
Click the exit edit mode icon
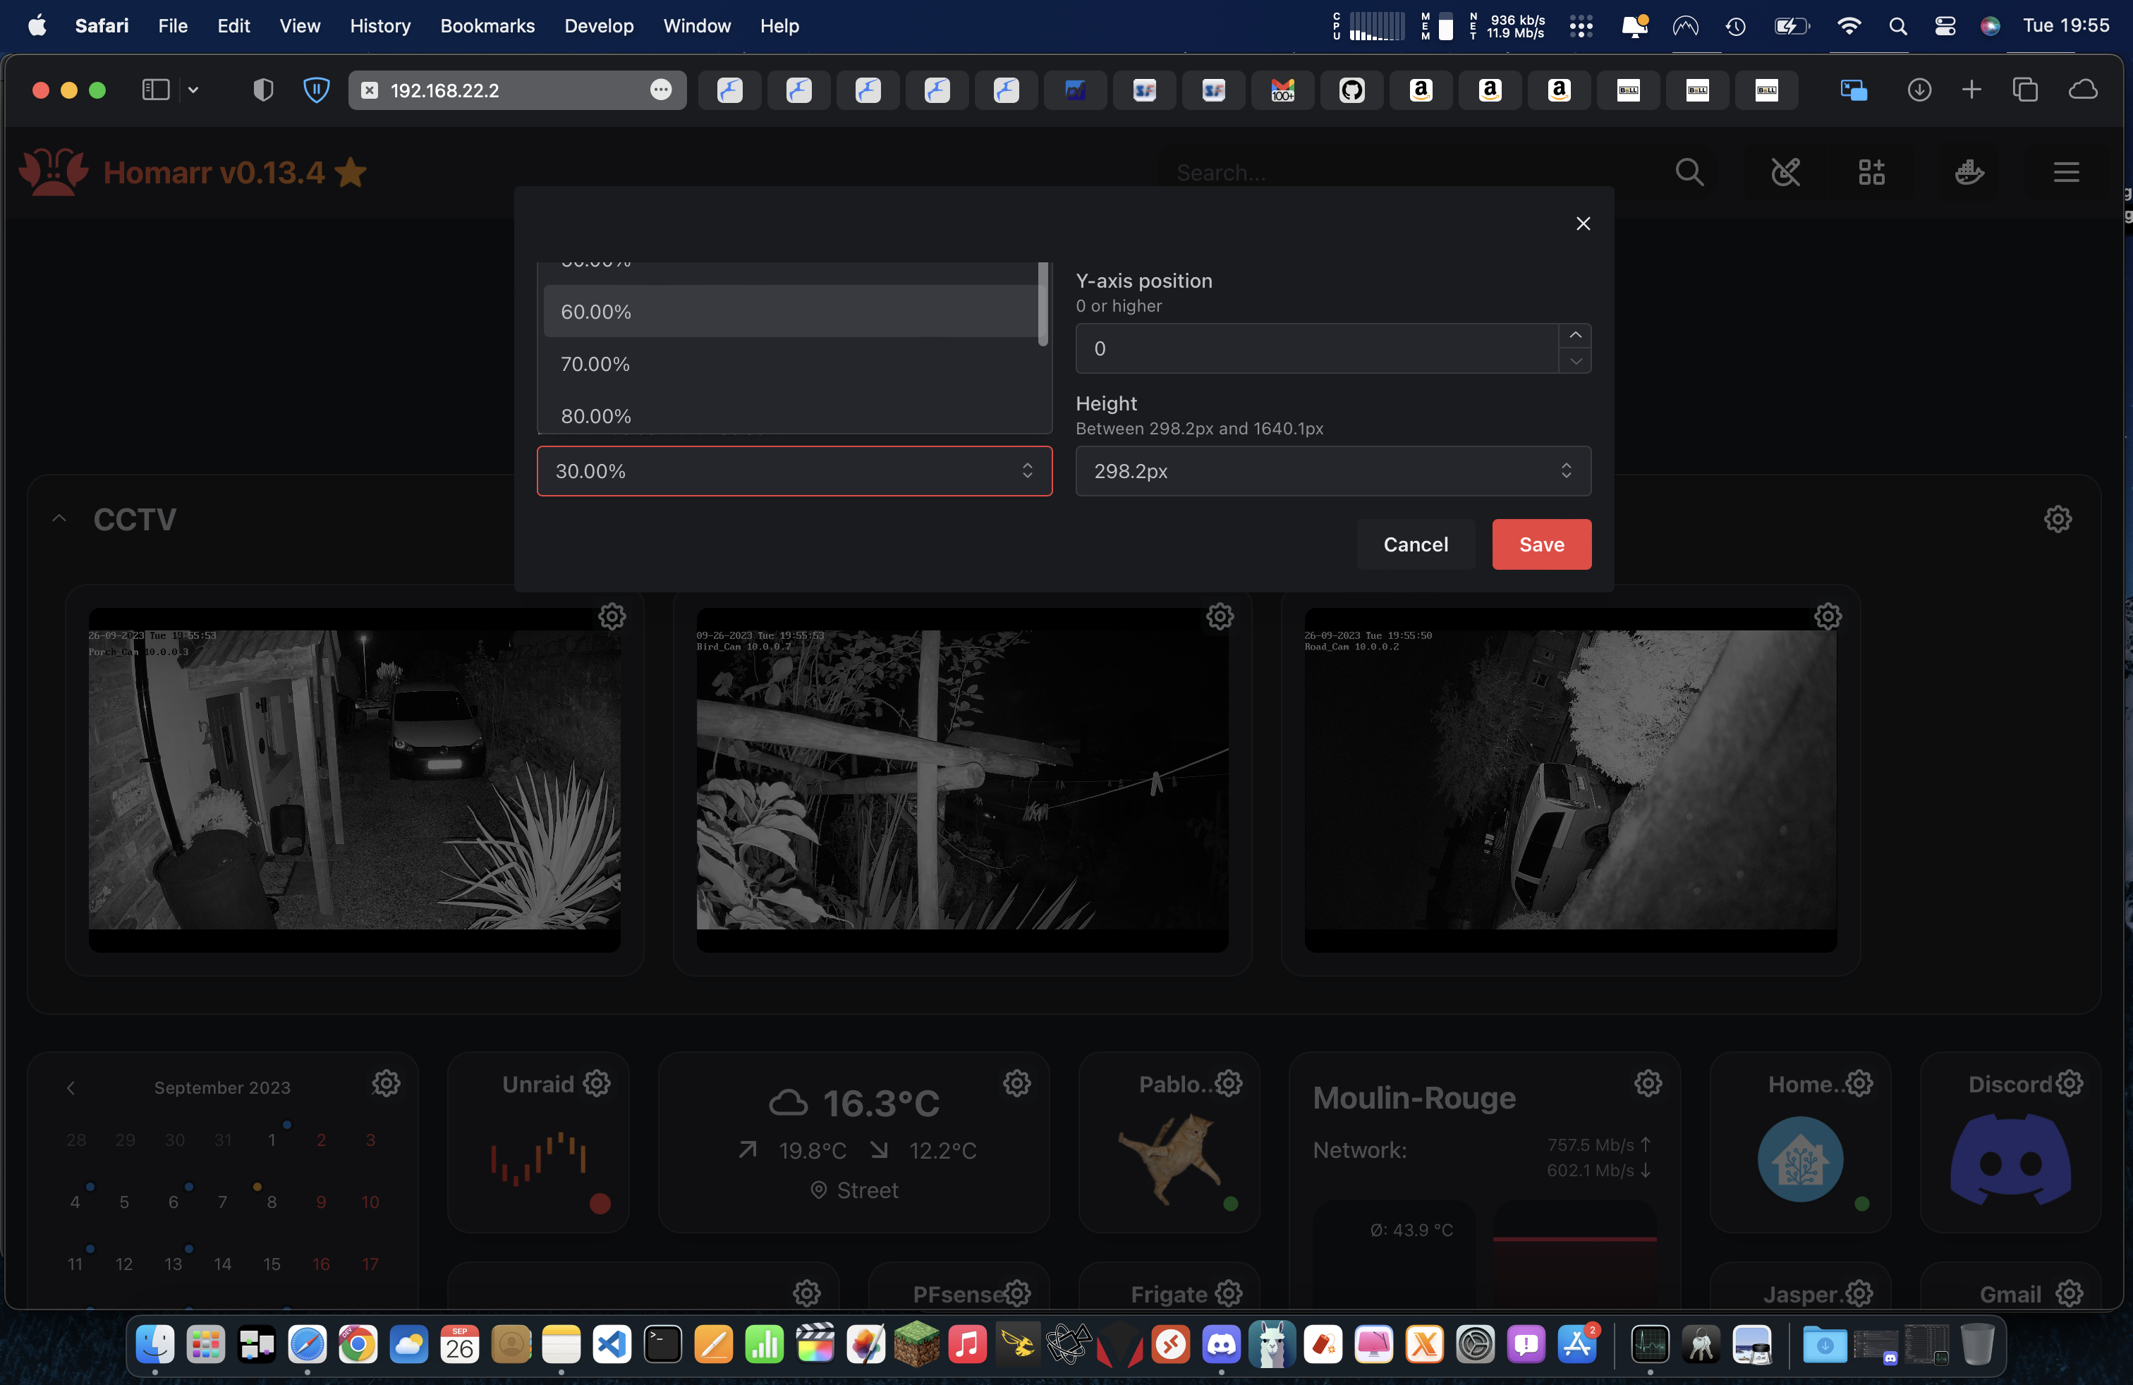[x=1785, y=172]
